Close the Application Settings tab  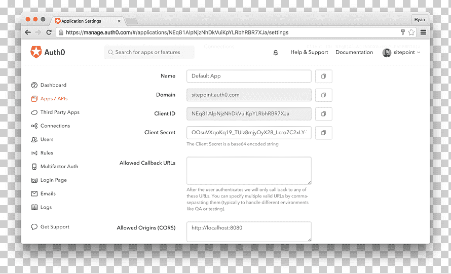pos(119,21)
